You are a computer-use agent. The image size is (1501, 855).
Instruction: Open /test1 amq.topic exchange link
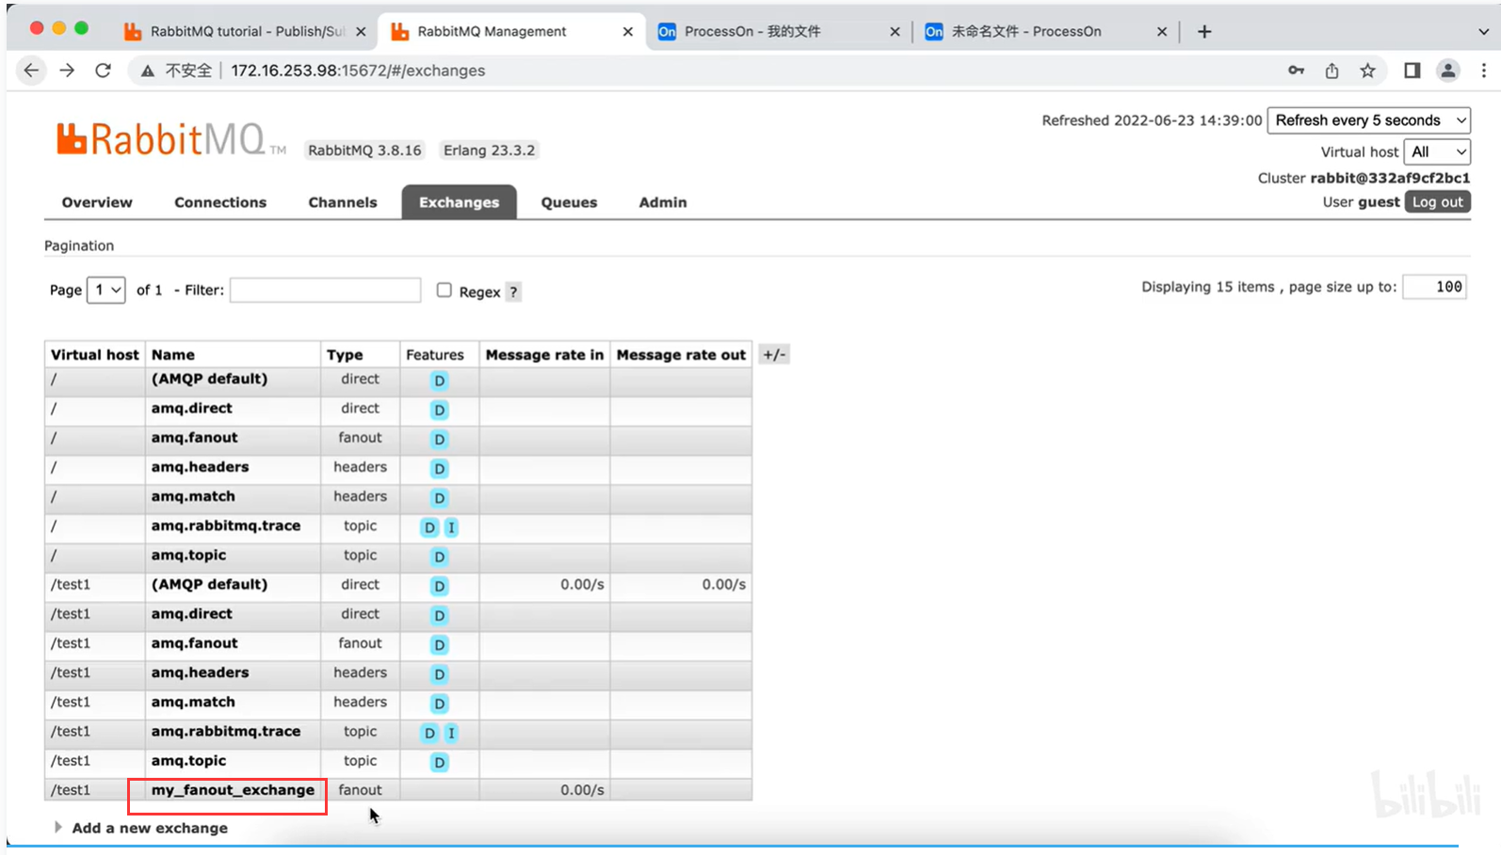point(188,761)
